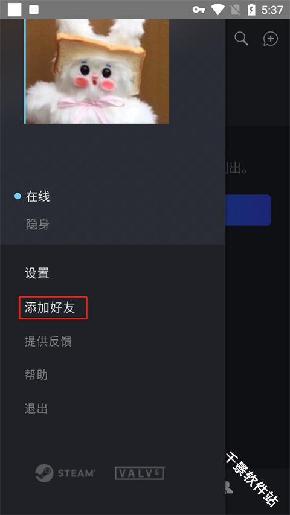Tap the battery charging icon
This screenshot has width=290, height=515.
[251, 10]
